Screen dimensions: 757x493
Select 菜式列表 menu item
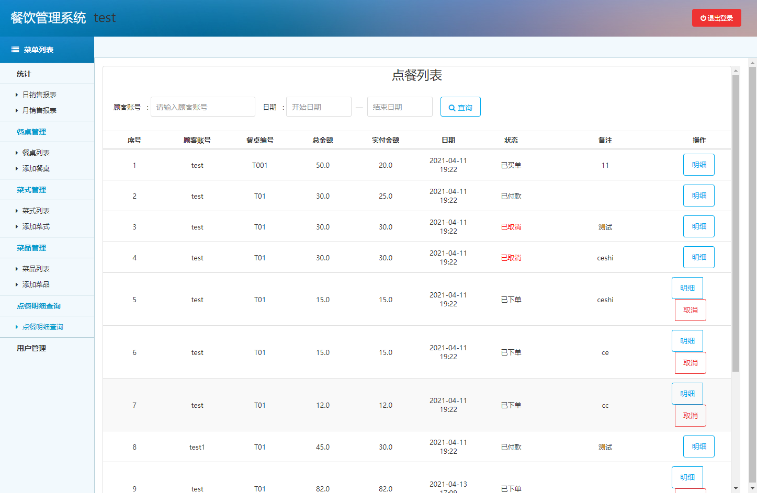coord(36,211)
